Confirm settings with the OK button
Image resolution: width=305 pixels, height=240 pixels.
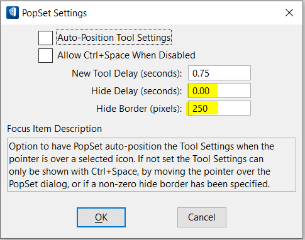[101, 217]
